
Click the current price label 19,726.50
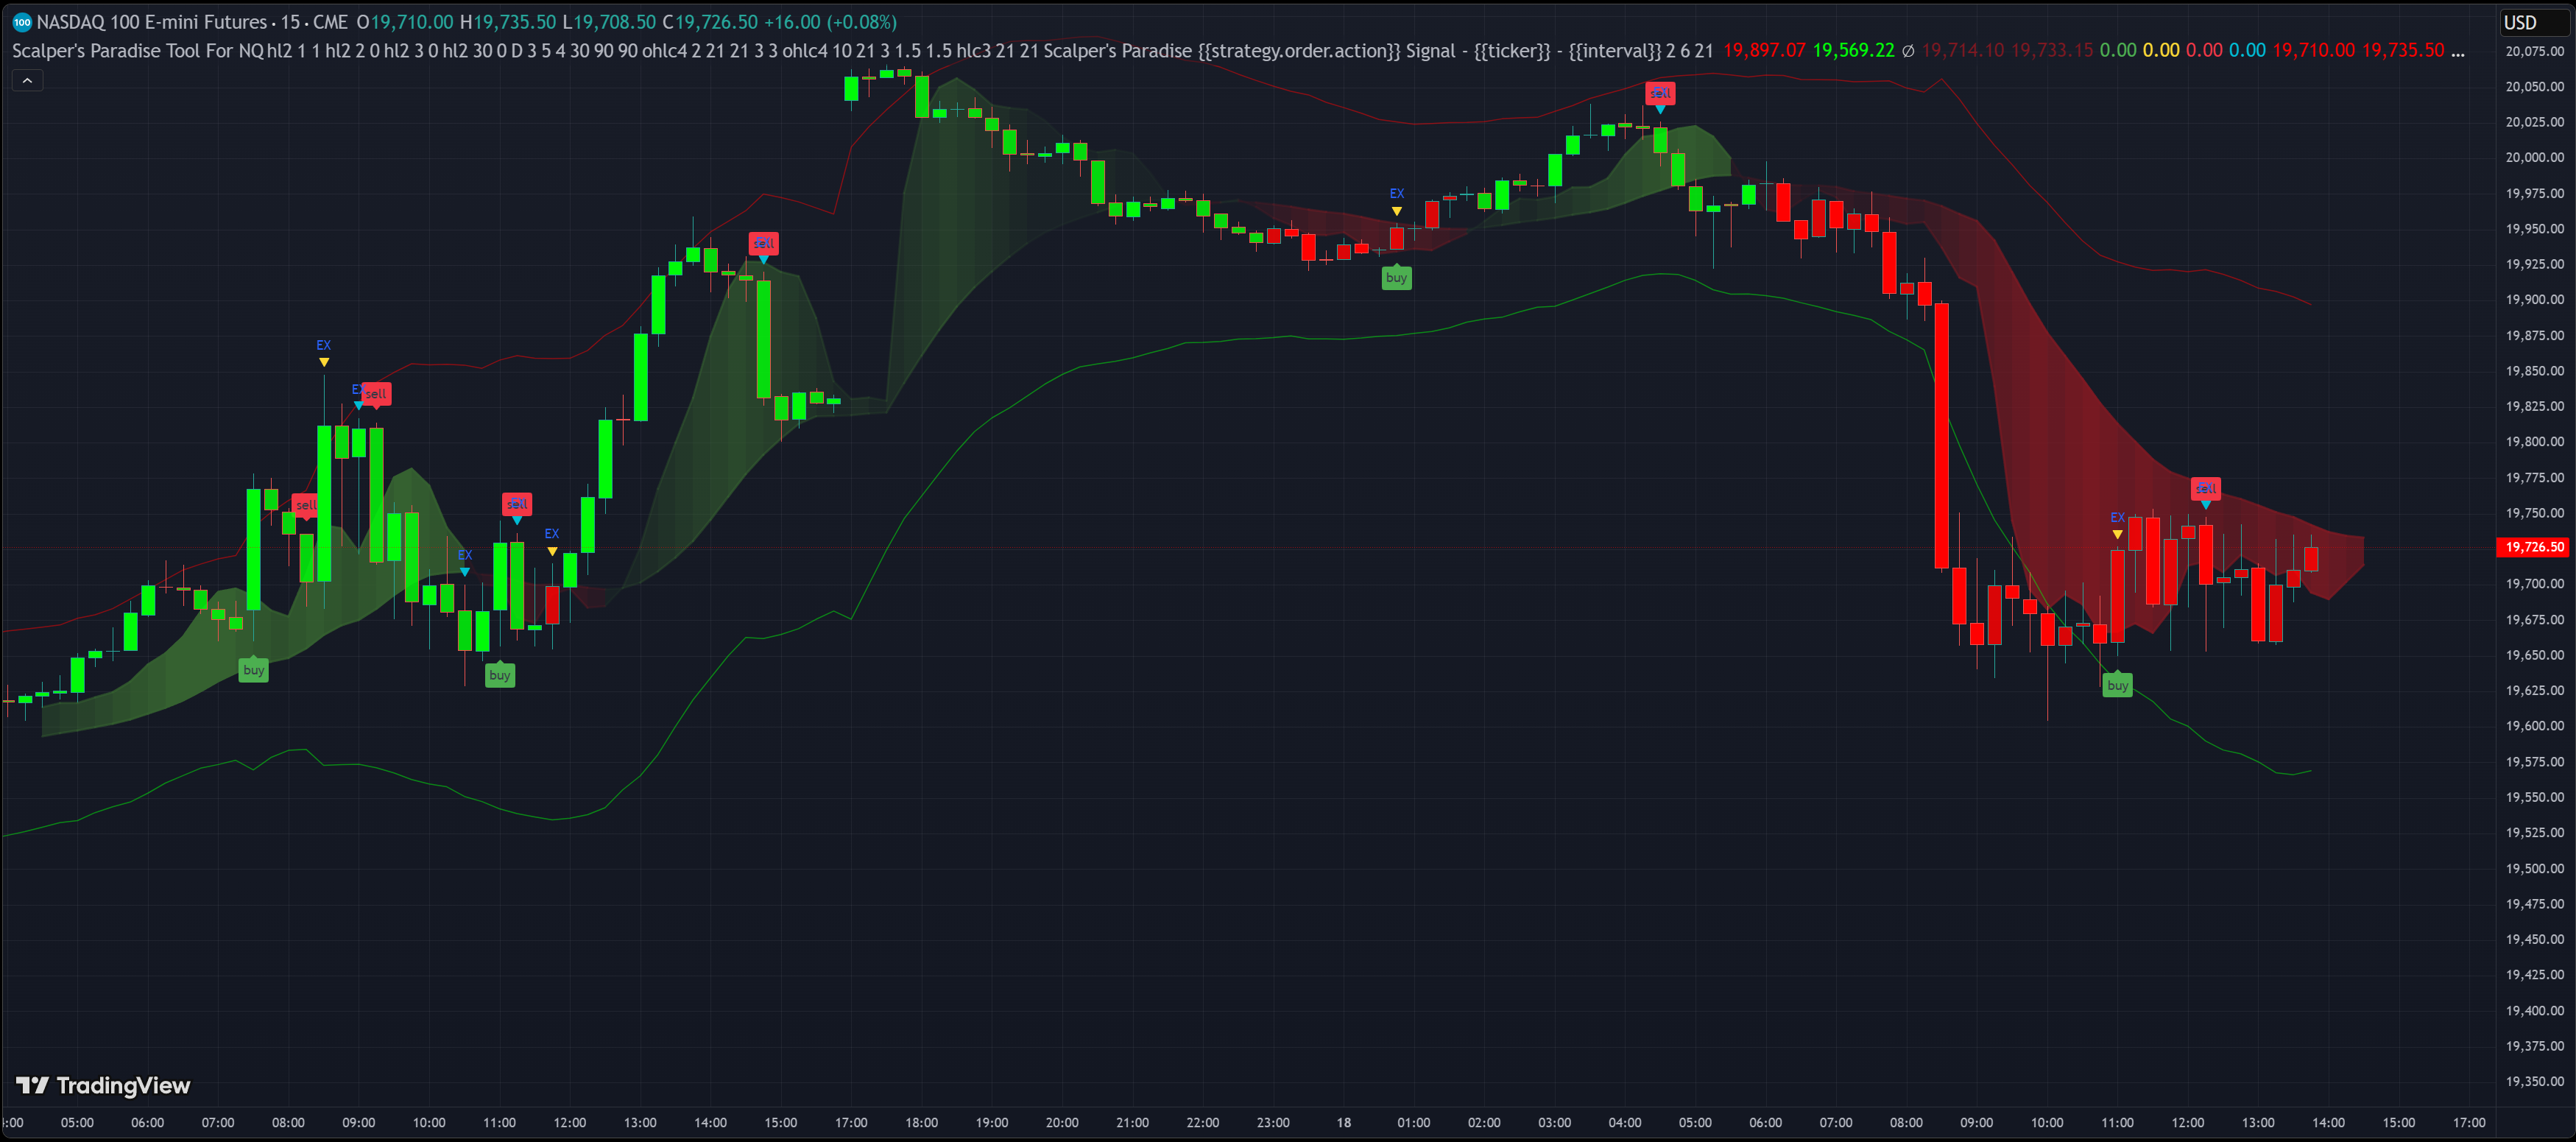(2533, 547)
